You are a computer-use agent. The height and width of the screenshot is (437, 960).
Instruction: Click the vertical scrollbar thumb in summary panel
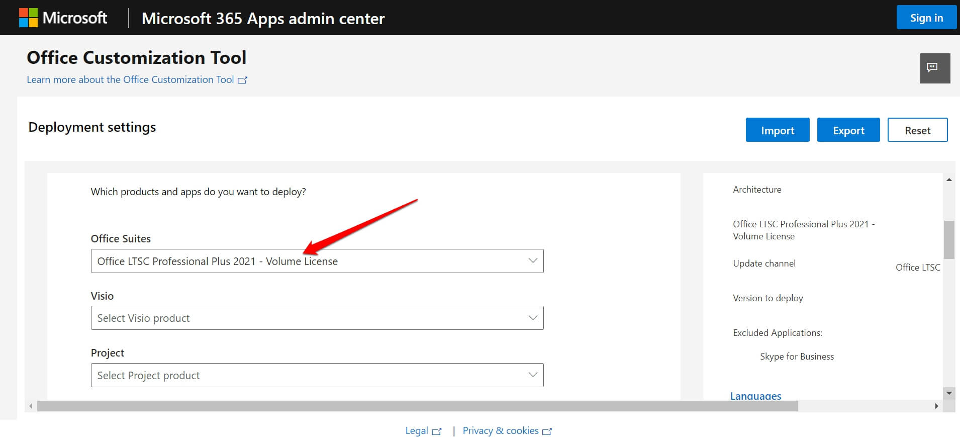point(949,239)
